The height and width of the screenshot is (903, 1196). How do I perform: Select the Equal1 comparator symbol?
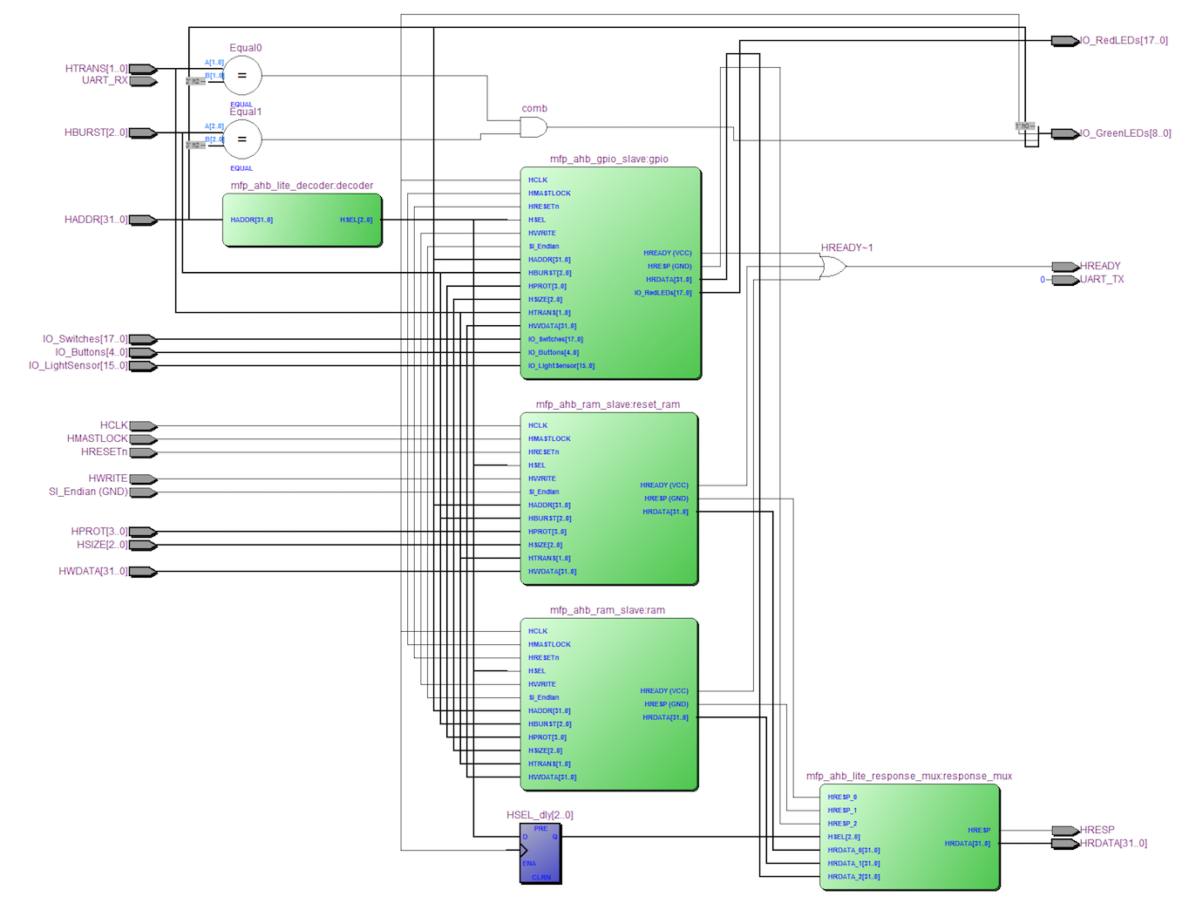coord(242,139)
